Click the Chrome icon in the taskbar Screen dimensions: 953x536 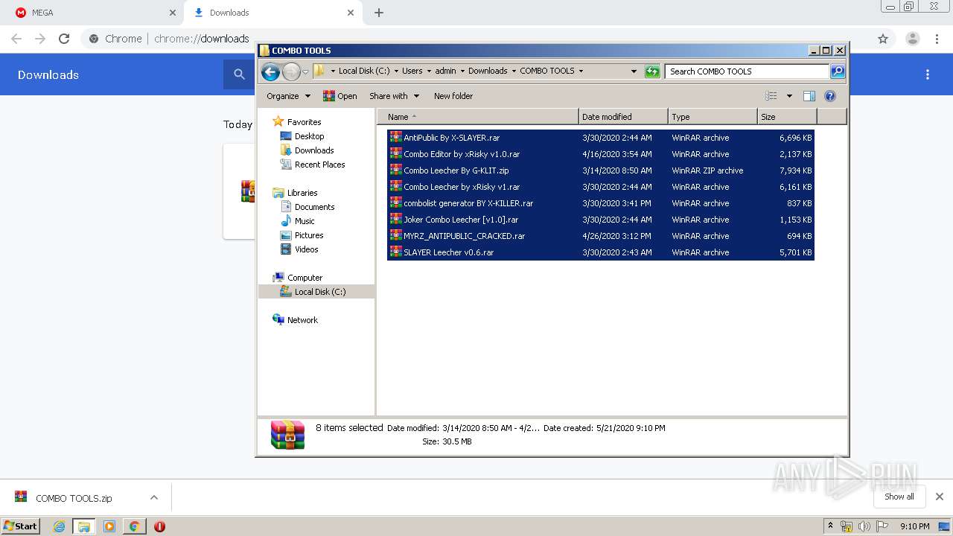click(x=134, y=526)
